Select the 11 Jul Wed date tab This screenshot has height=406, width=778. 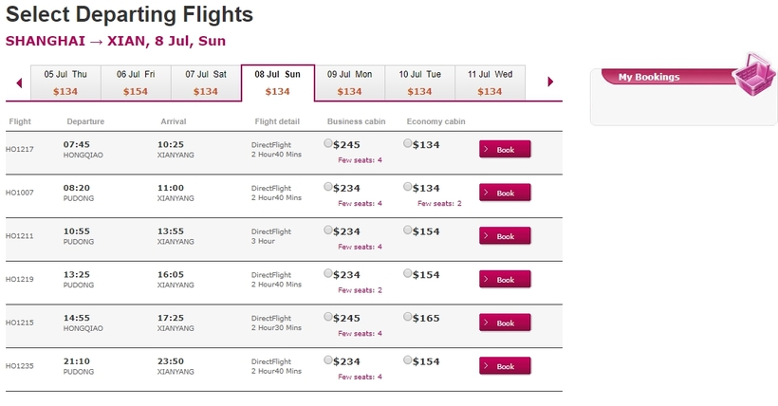[490, 83]
